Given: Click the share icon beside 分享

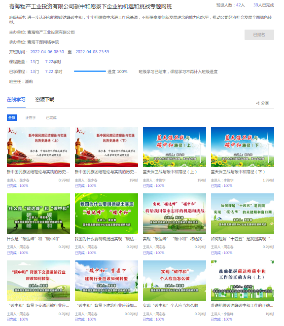Looking at the screenshot, I should coord(258,103).
